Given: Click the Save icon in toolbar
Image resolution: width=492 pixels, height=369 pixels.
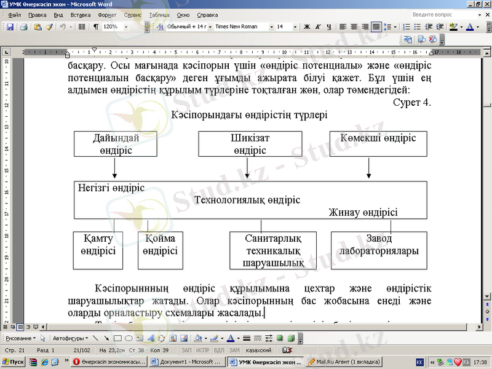Looking at the screenshot, I should (x=10, y=27).
